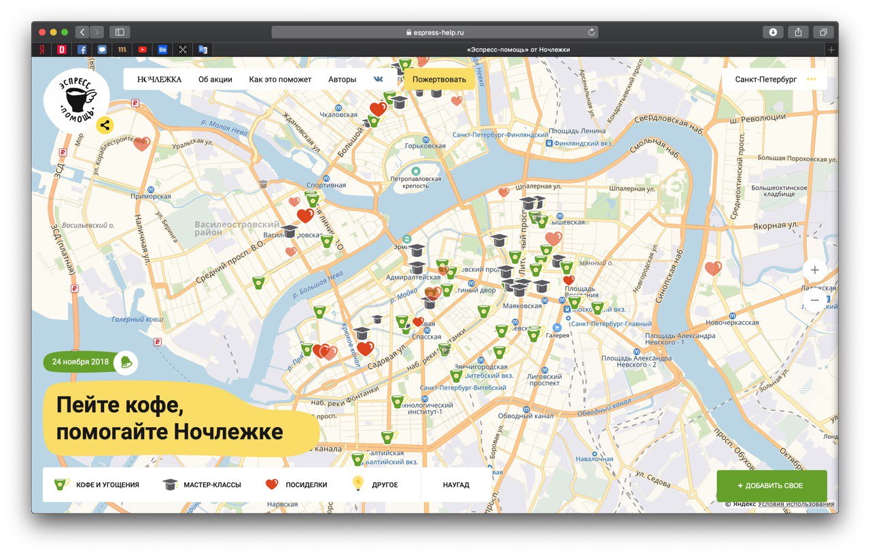The height and width of the screenshot is (555, 870).
Task: Click the Яндекс map attribution link
Action: coord(744,504)
